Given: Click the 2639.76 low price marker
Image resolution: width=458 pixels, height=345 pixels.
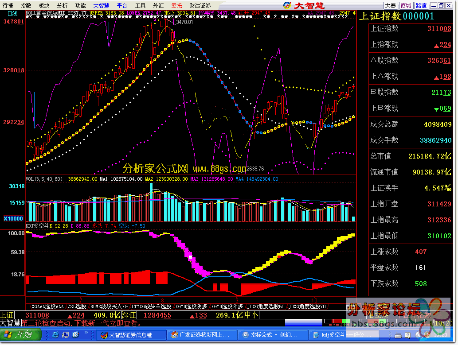Looking at the screenshot, I should point(255,169).
